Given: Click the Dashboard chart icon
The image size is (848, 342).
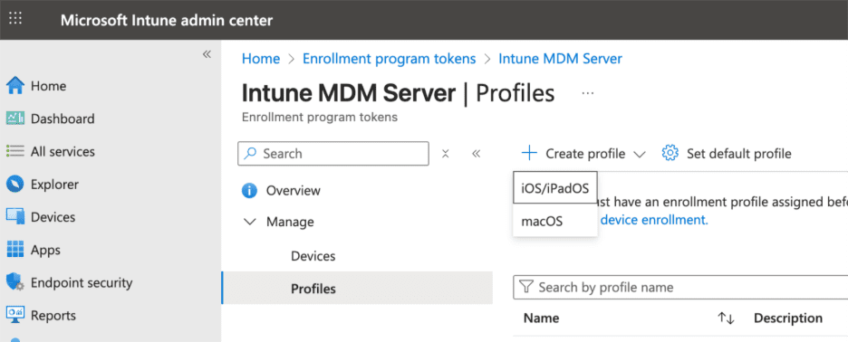Looking at the screenshot, I should (x=15, y=119).
